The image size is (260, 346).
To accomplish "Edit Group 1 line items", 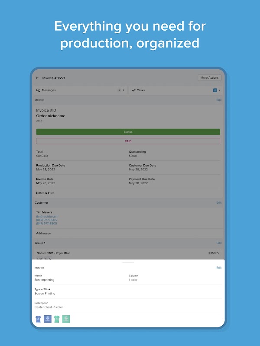I will tap(219, 243).
